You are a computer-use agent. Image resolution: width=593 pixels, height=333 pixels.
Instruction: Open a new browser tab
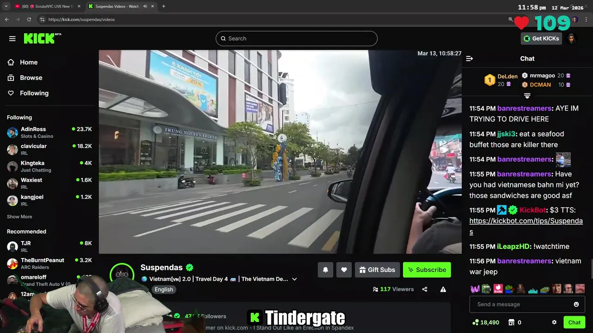[x=164, y=6]
